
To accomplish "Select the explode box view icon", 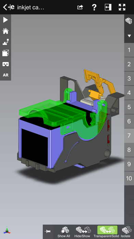I will (x=5, y=53).
